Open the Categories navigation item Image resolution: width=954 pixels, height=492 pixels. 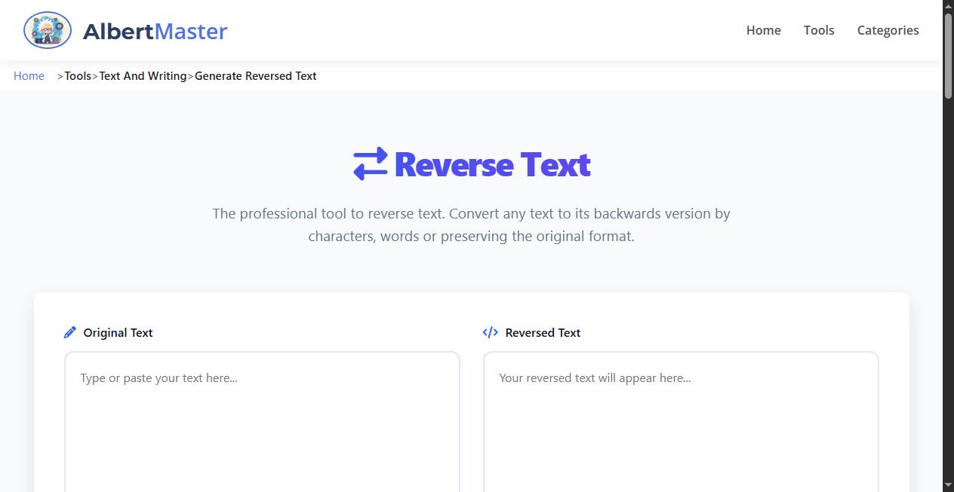[888, 30]
